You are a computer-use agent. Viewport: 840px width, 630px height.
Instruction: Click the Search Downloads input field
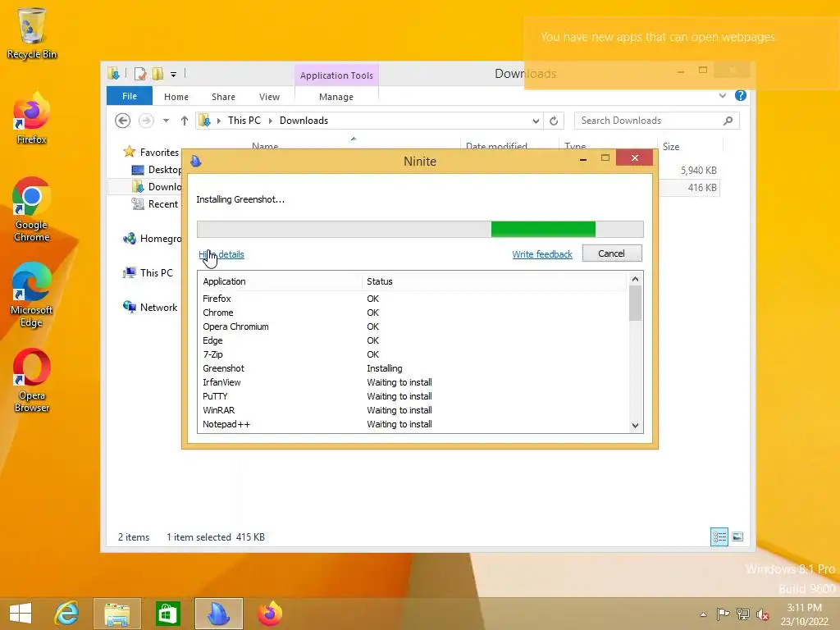click(x=648, y=121)
